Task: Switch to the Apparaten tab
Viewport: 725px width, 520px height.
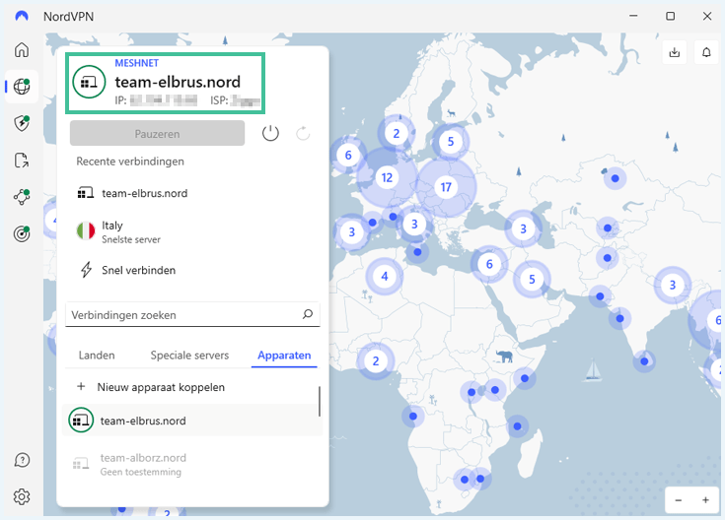Action: pos(284,356)
